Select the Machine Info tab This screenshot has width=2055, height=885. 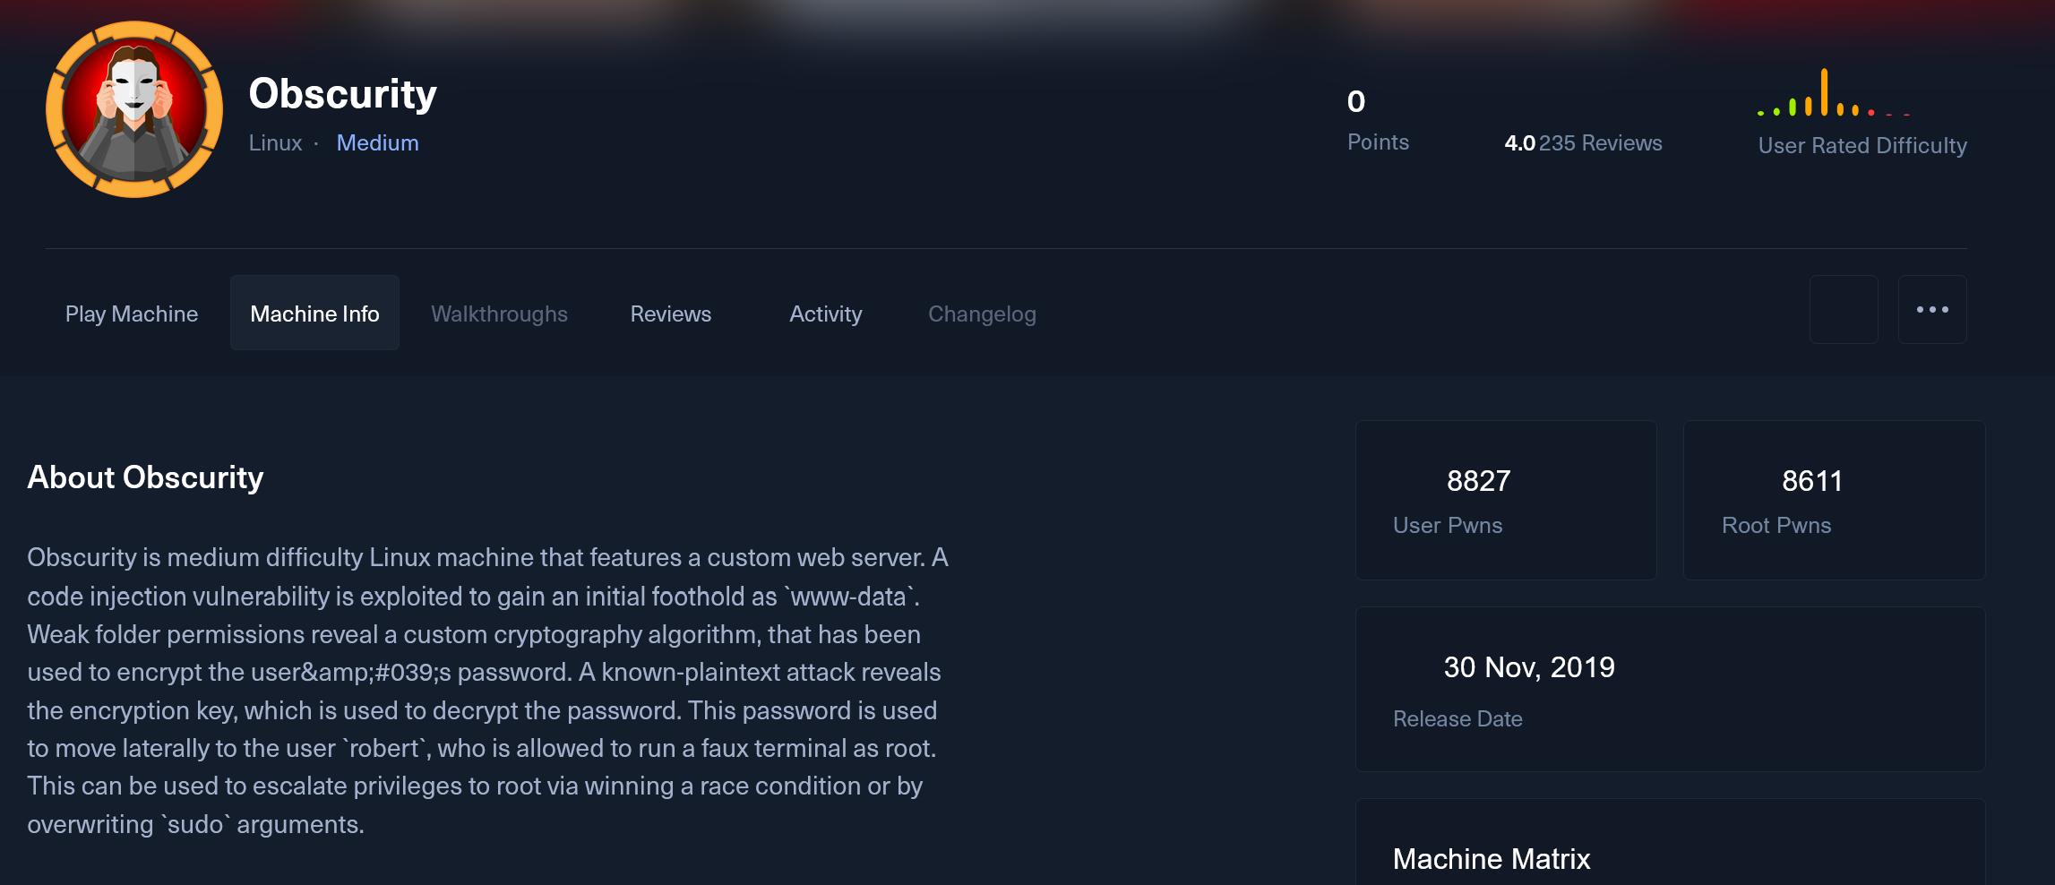pos(314,314)
